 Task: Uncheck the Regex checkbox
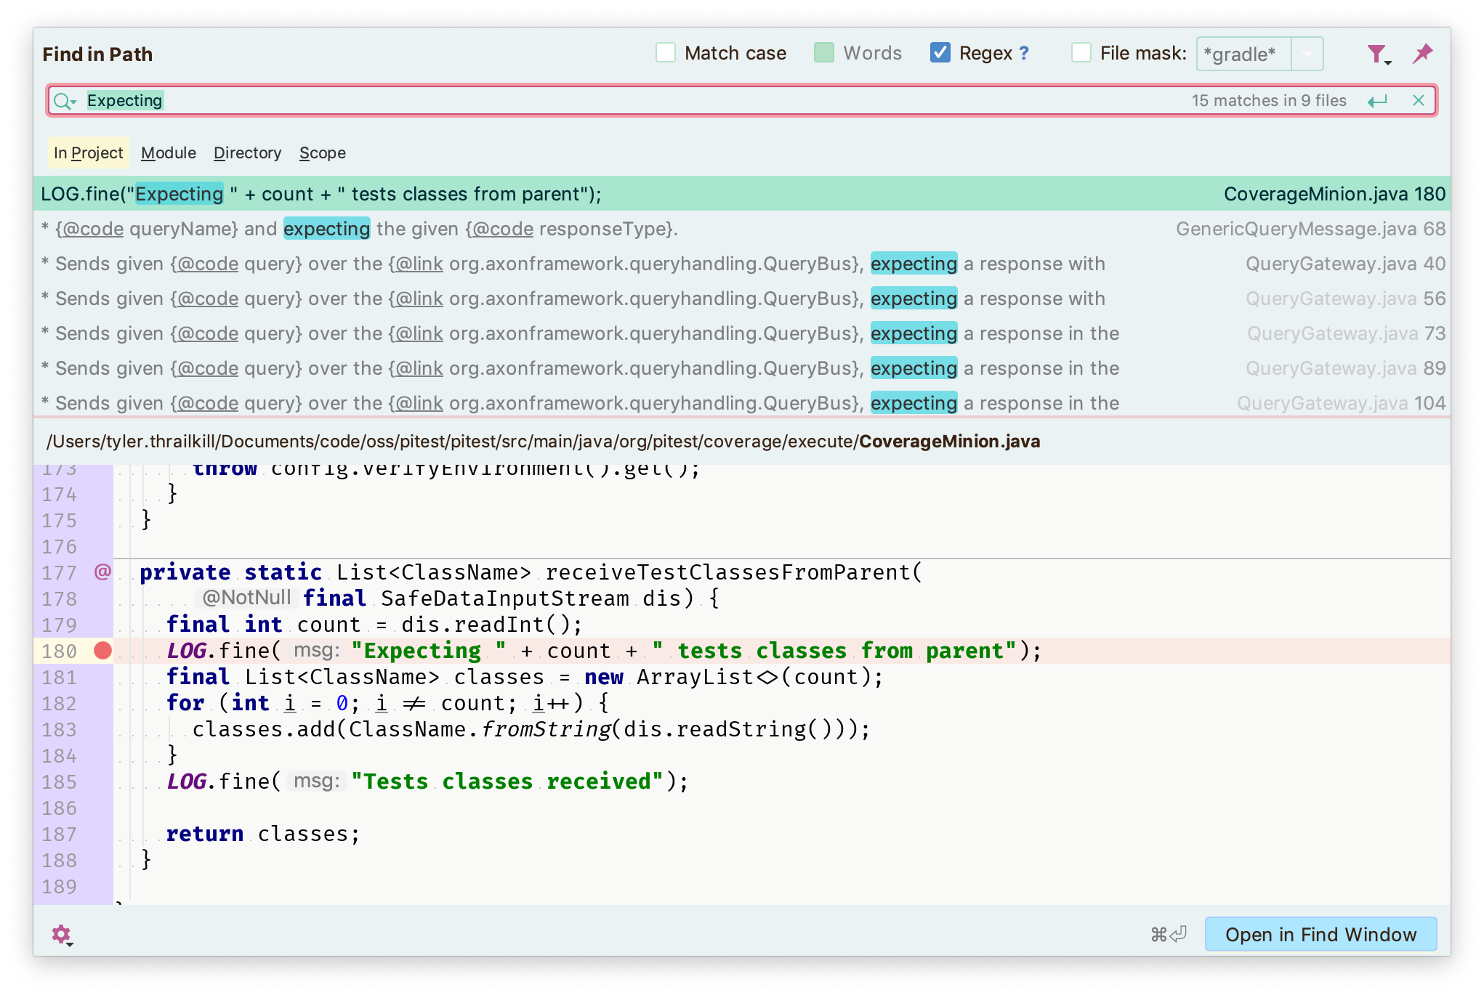(x=940, y=53)
